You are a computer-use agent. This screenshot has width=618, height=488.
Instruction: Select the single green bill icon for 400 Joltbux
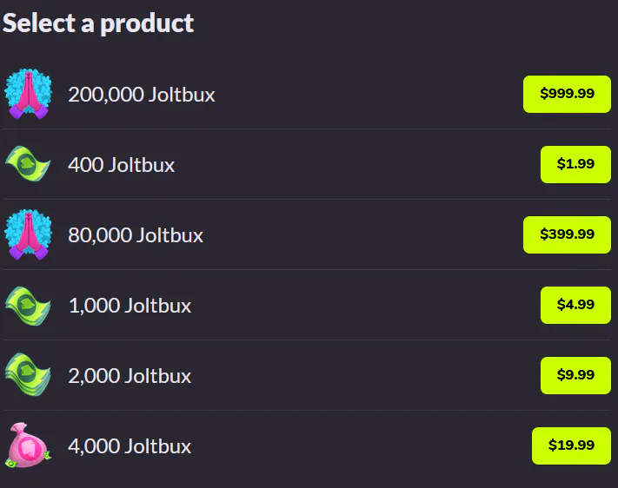click(28, 164)
